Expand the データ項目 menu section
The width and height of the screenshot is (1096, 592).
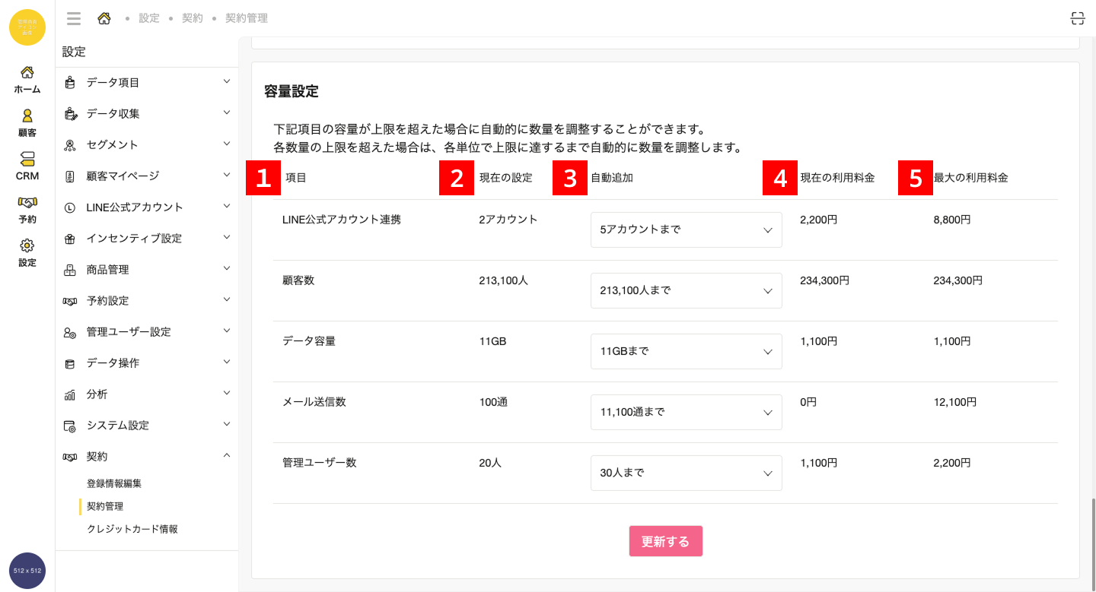tap(148, 82)
